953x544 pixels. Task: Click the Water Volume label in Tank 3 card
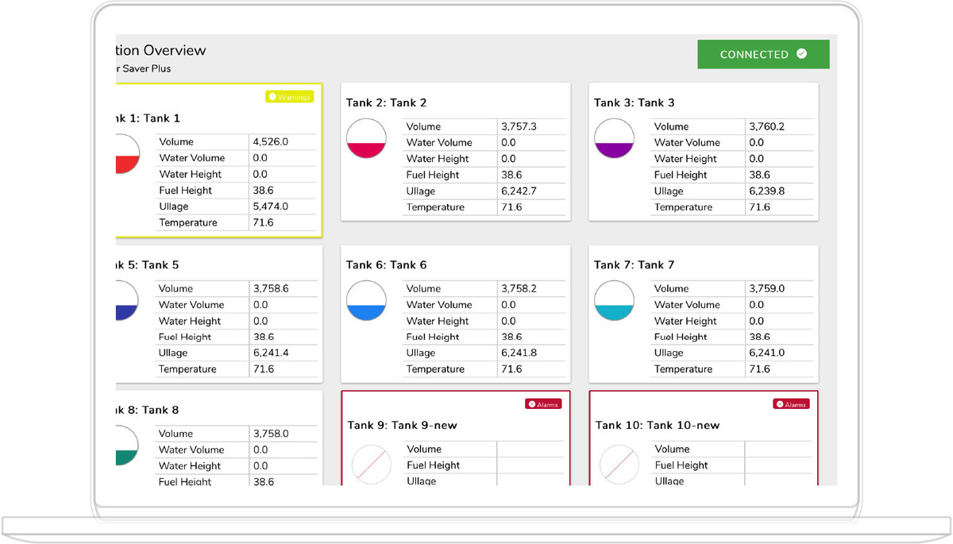687,143
